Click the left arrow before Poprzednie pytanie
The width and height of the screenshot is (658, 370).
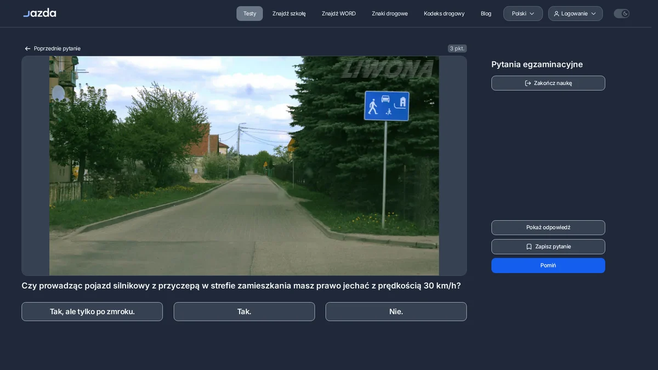coord(27,49)
